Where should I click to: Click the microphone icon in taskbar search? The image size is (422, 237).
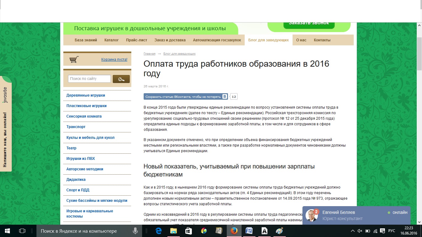[x=135, y=231]
